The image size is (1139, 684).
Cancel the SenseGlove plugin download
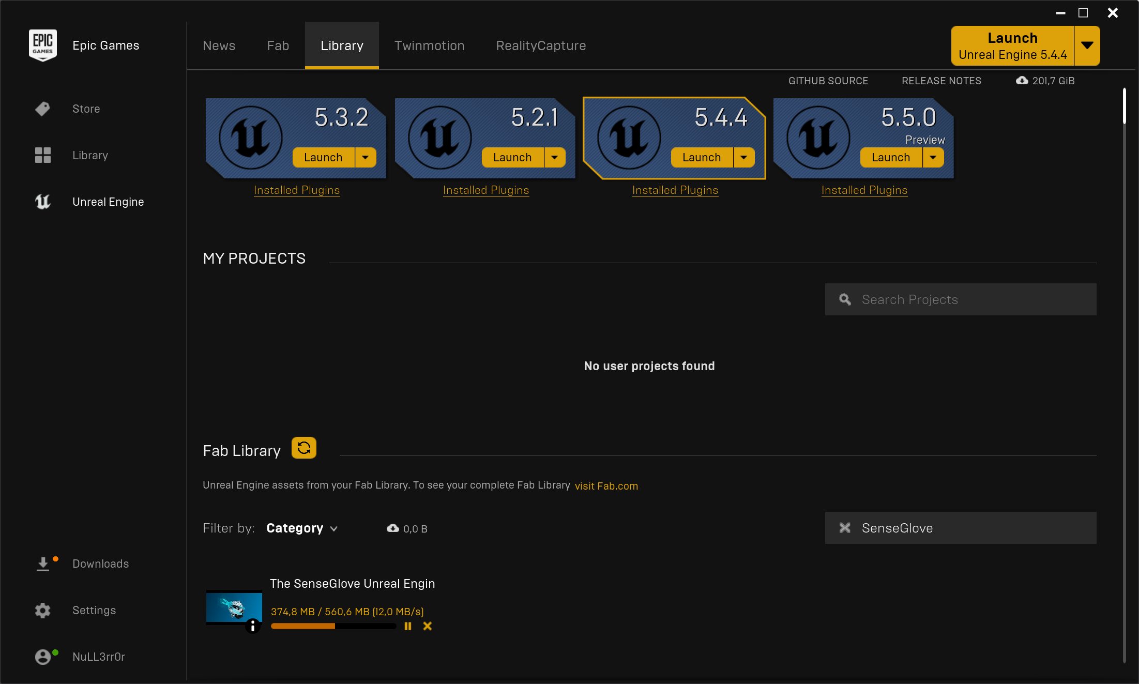pyautogui.click(x=428, y=626)
